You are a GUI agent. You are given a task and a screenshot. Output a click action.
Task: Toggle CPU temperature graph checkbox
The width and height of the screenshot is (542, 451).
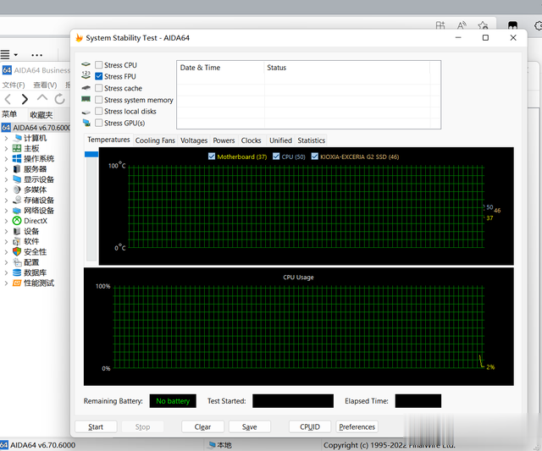[276, 157]
